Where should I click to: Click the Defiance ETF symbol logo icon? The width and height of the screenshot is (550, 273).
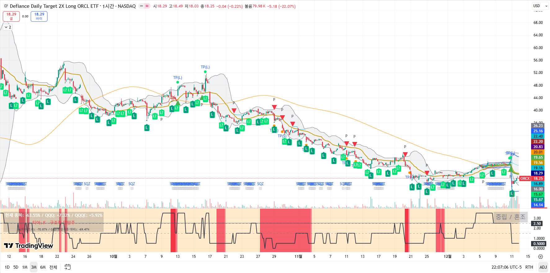[6, 6]
